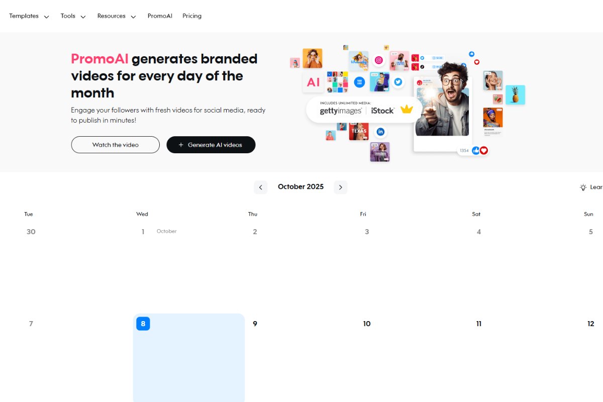The width and height of the screenshot is (603, 402).
Task: Click the pineapple image thumbnail
Action: [515, 95]
